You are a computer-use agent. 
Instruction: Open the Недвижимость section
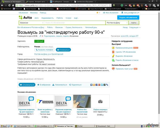47,18
